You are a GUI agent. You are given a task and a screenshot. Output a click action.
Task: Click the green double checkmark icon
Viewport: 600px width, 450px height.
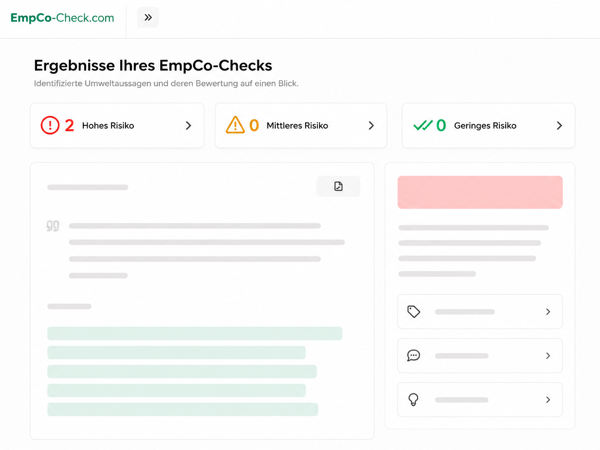[x=423, y=125]
